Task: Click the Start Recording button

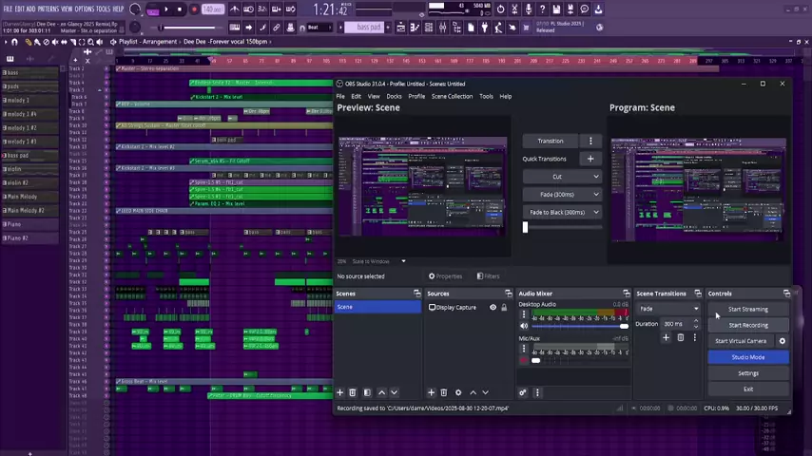Action: point(747,325)
